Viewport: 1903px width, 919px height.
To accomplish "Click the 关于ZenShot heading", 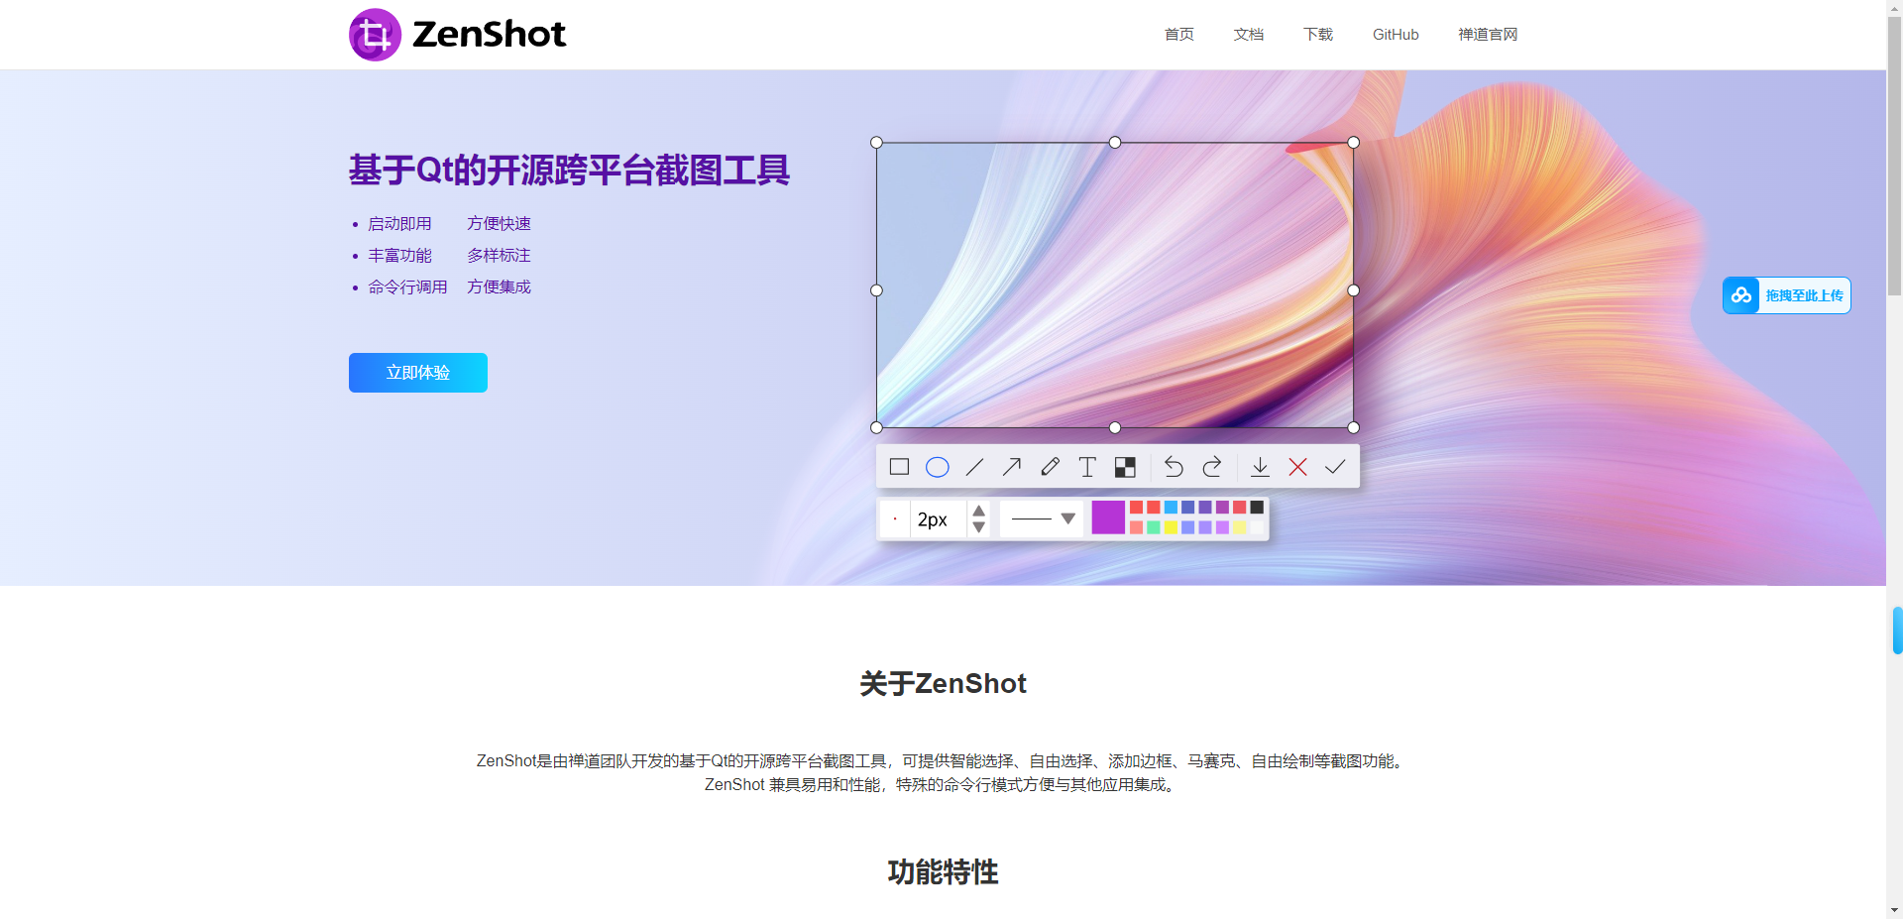I will (943, 684).
